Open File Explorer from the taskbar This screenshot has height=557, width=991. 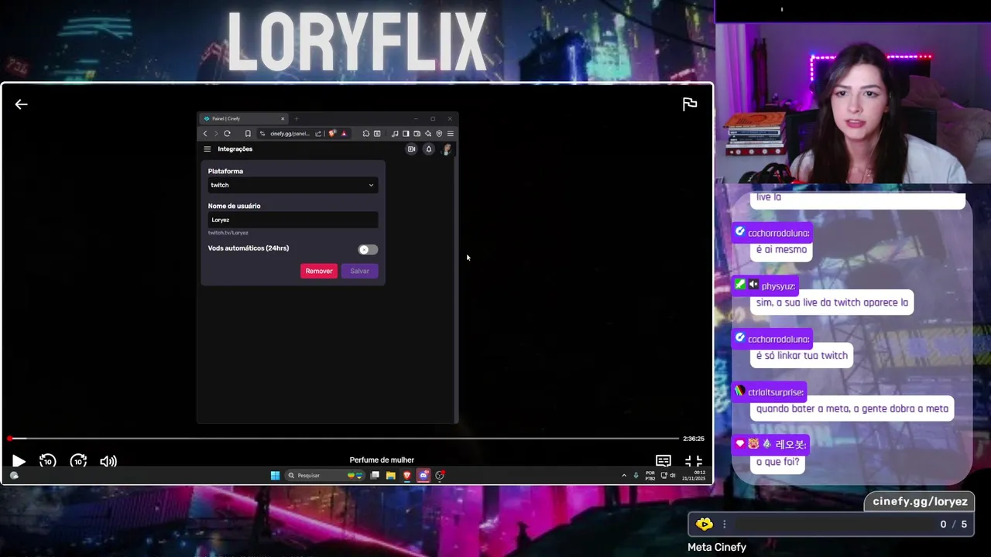(391, 475)
